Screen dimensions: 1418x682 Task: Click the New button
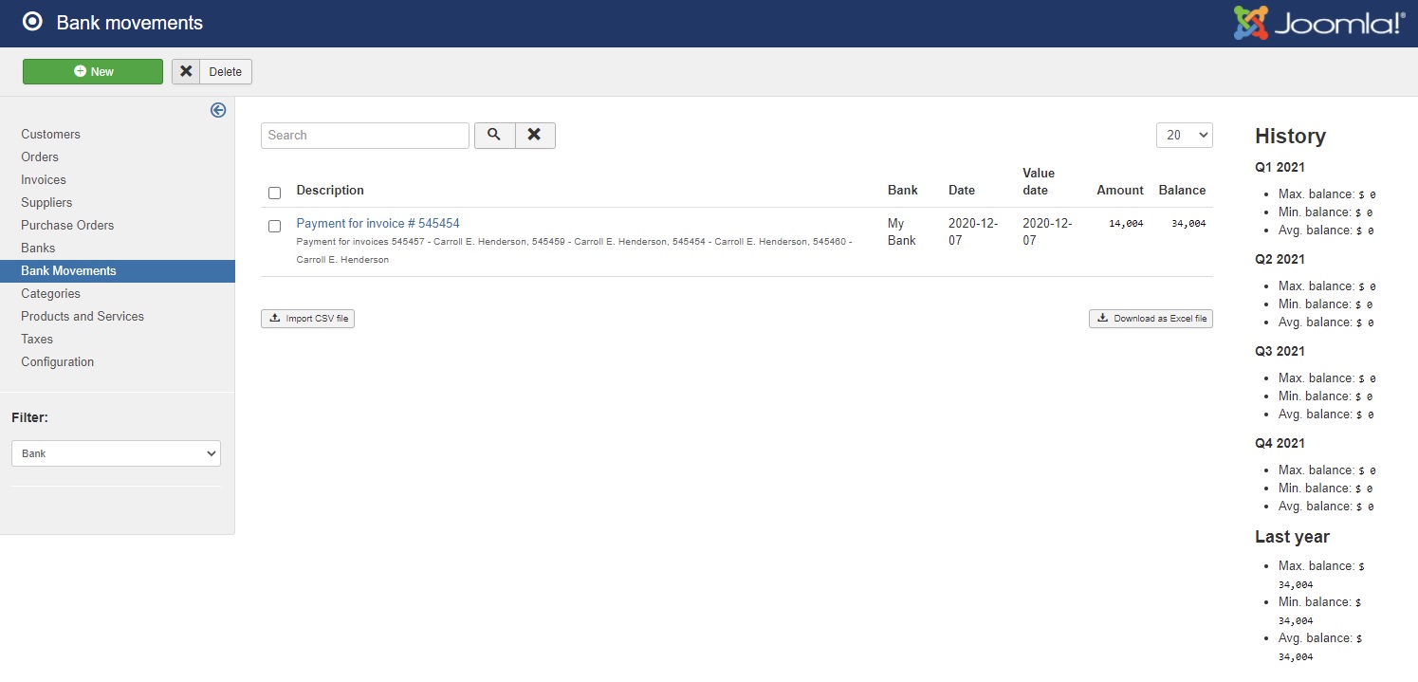[92, 71]
